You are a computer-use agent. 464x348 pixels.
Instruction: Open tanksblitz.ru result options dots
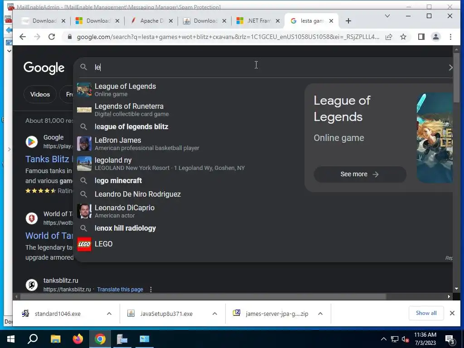[150, 290]
